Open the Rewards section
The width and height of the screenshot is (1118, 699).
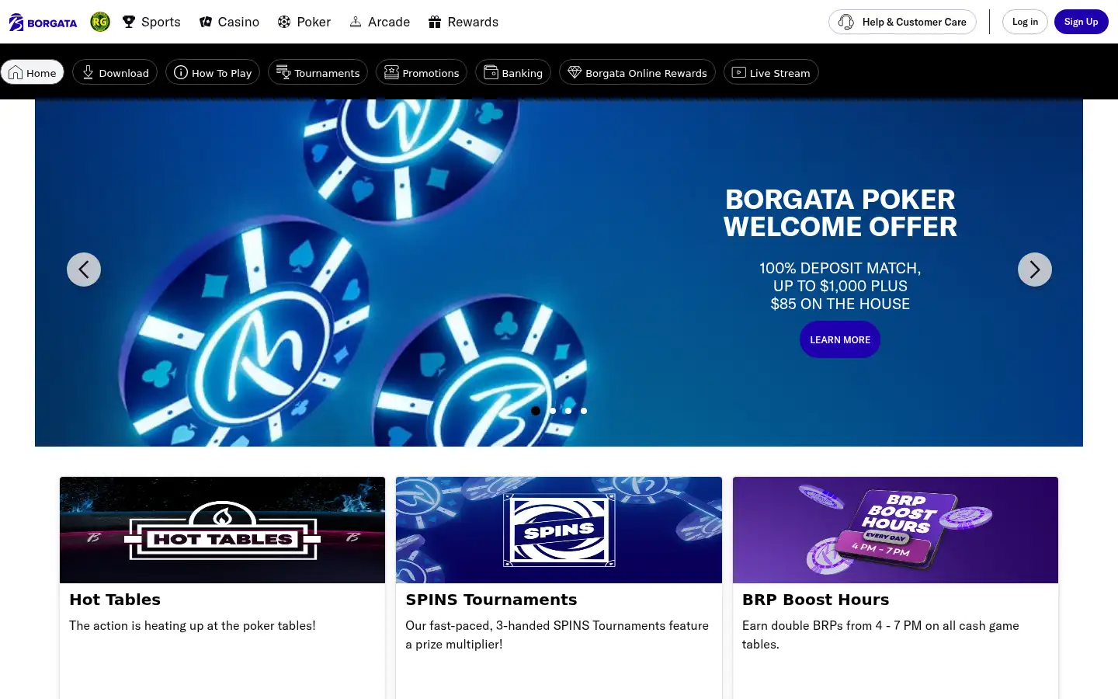464,22
